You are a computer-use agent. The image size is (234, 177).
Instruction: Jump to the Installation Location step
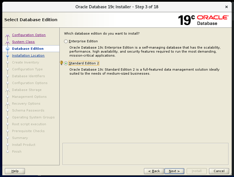coord(28,55)
